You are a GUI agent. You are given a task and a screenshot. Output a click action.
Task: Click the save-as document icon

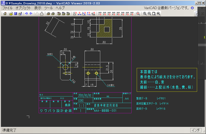coord(20,13)
